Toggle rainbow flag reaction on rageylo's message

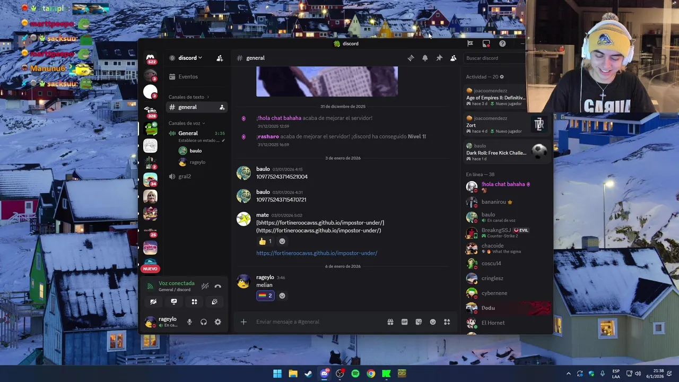point(265,296)
